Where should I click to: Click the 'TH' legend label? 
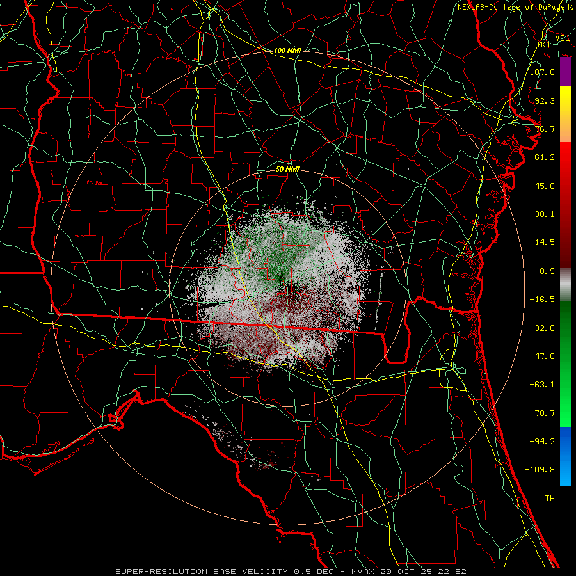550,499
